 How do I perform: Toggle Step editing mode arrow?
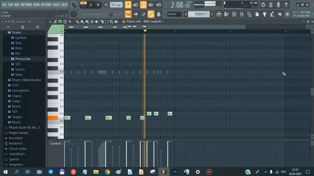(x=135, y=14)
